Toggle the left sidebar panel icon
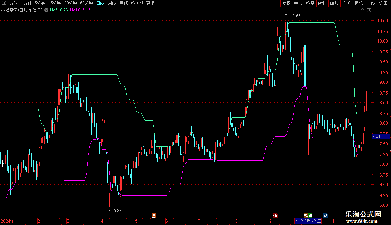Viewport: 391px width, 225px height. 4,3
